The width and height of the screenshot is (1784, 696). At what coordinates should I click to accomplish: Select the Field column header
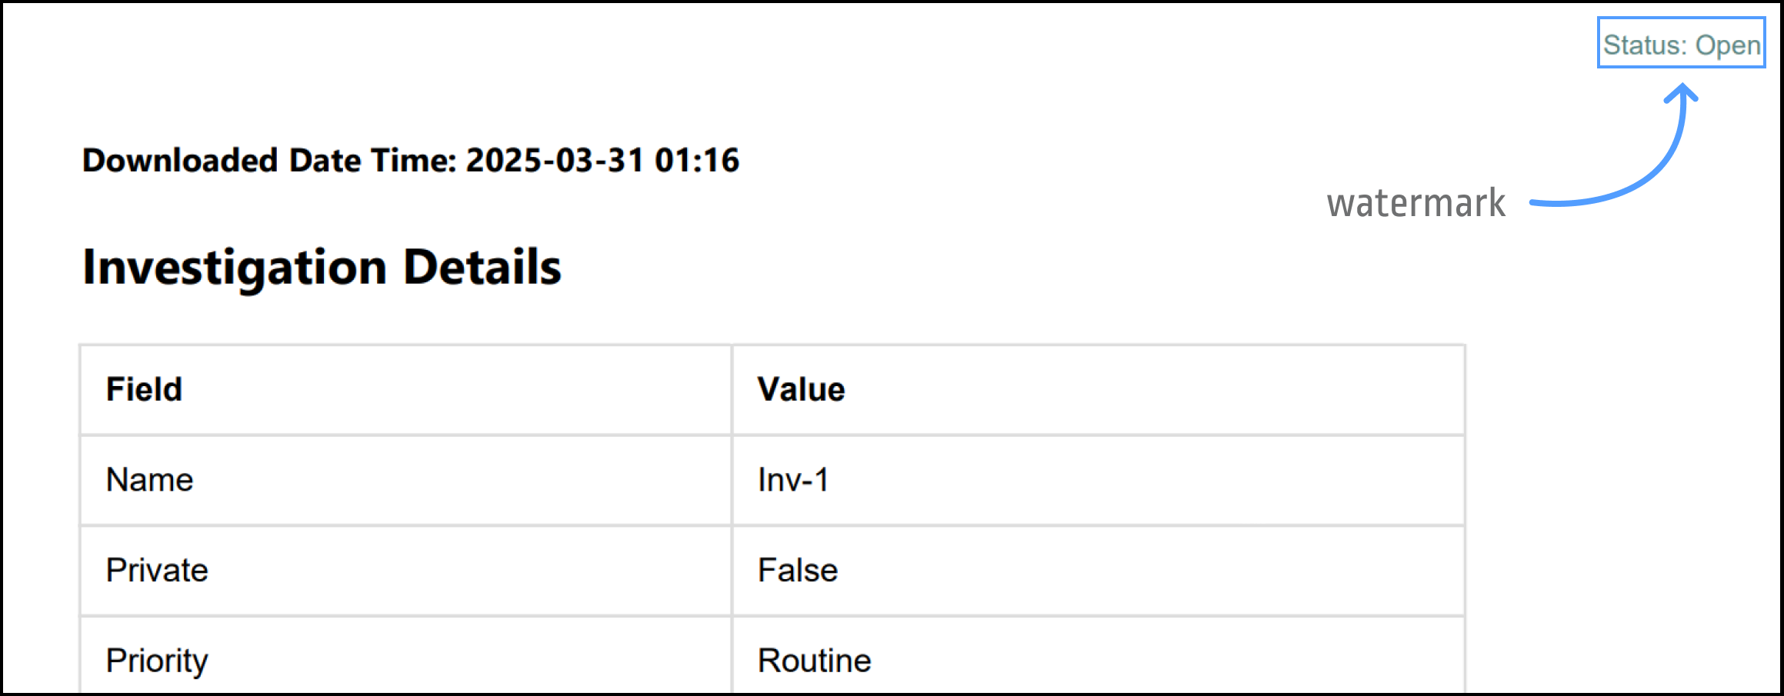click(x=145, y=390)
